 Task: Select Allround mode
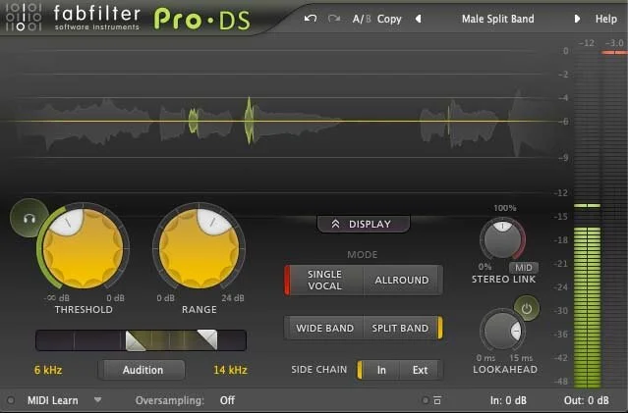[x=402, y=280]
